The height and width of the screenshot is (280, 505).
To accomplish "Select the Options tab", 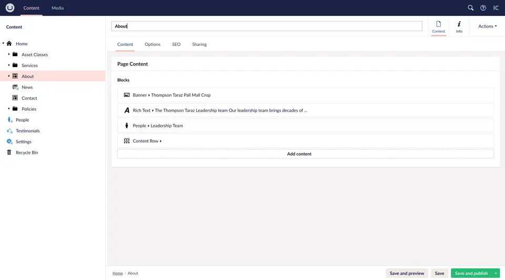I will pos(153,44).
